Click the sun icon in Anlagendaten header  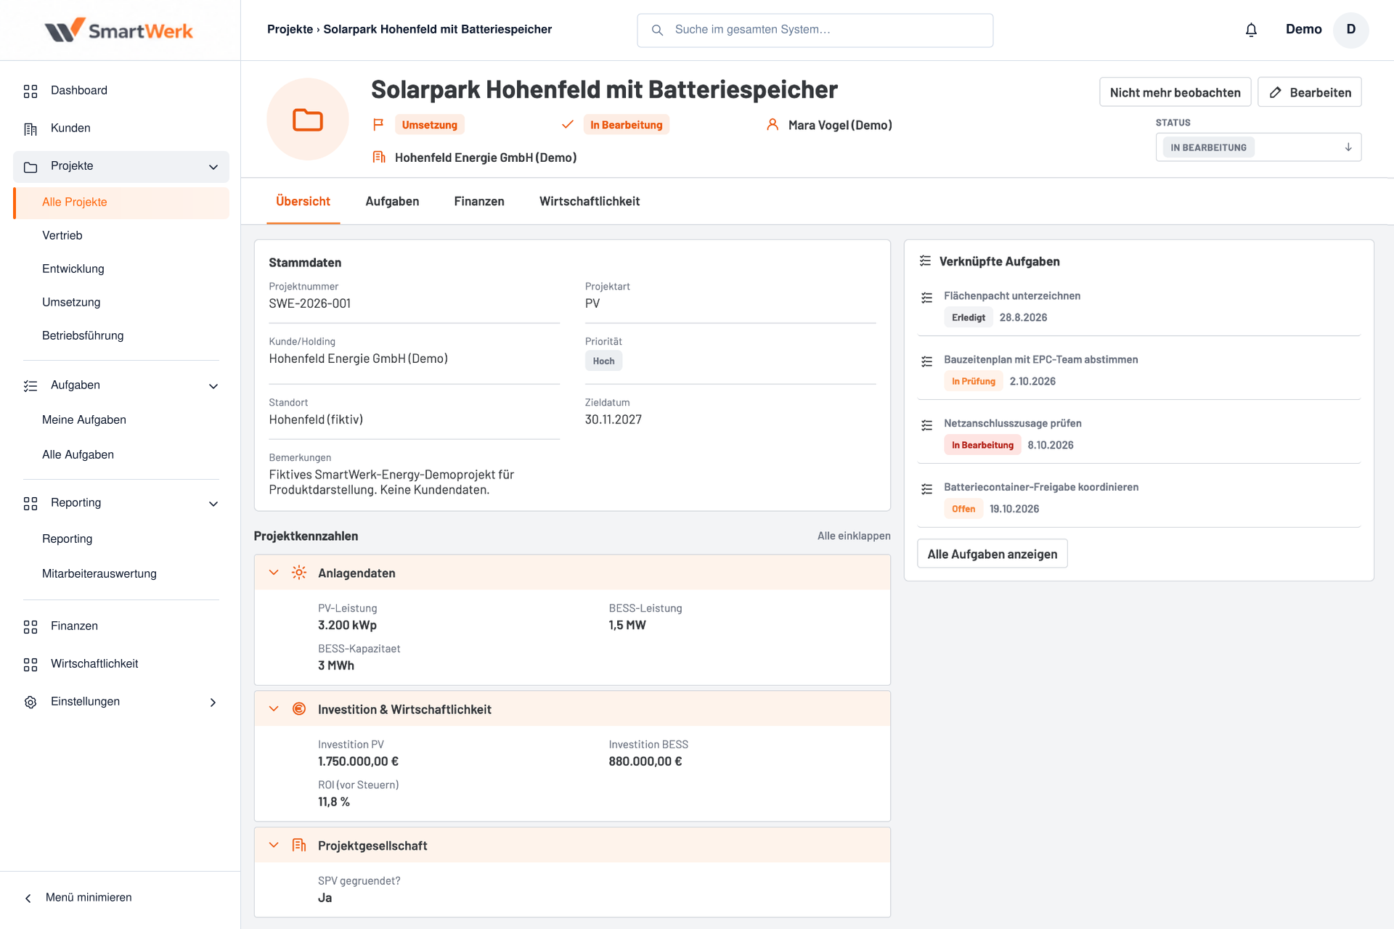[299, 573]
